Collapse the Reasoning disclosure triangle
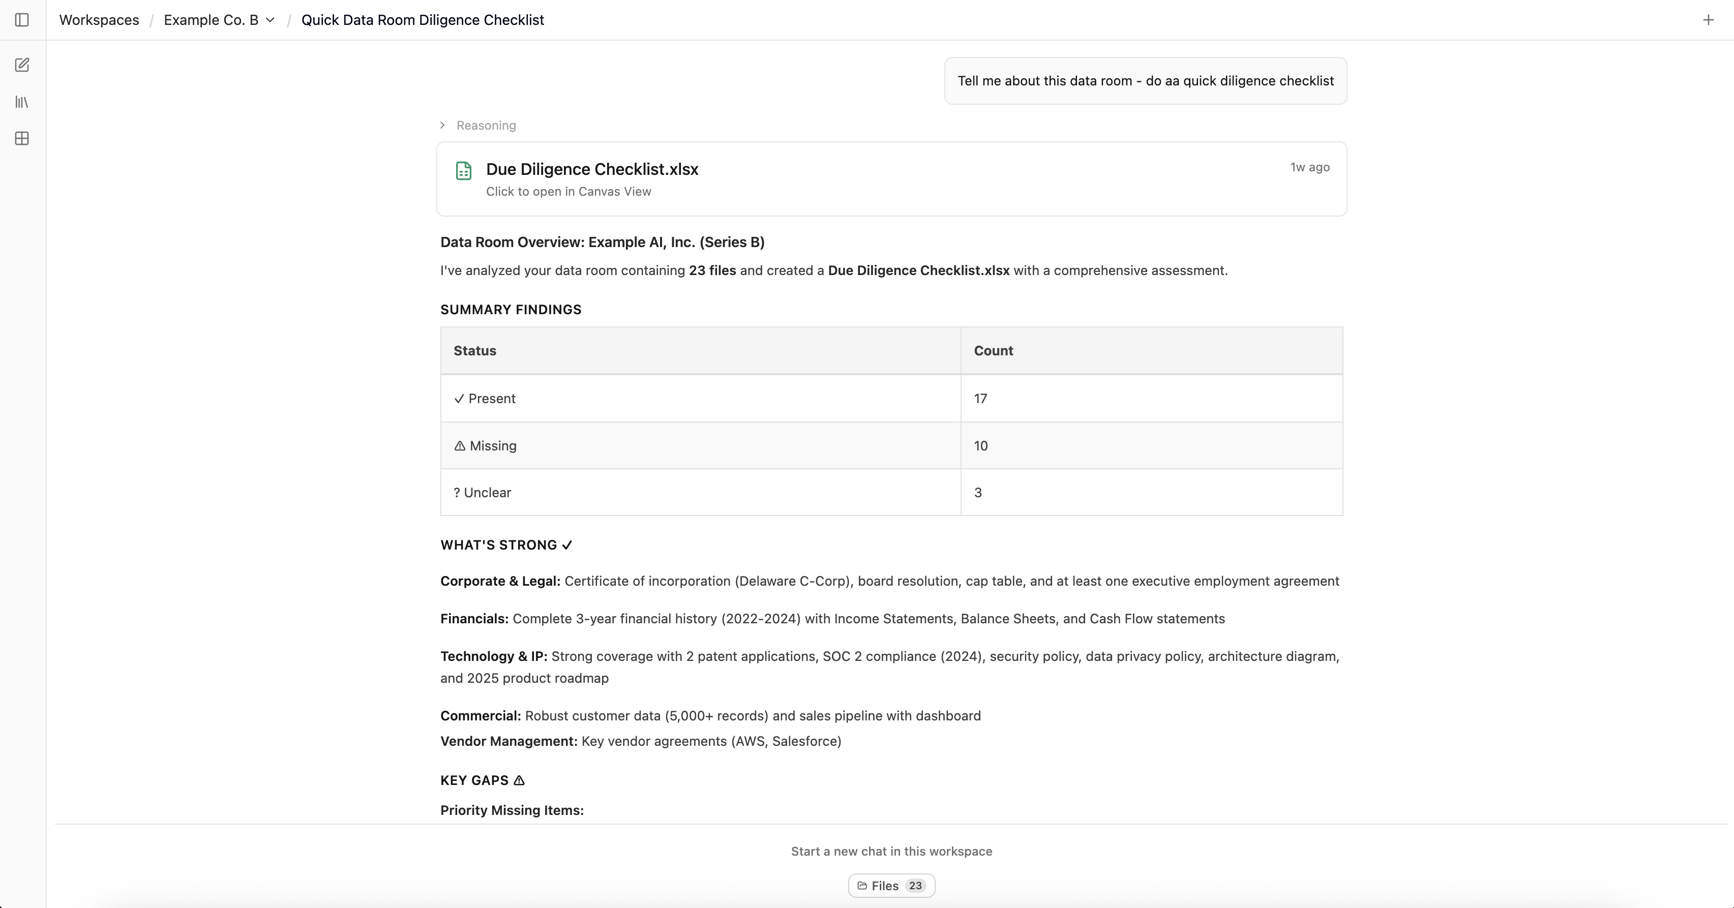 tap(442, 125)
